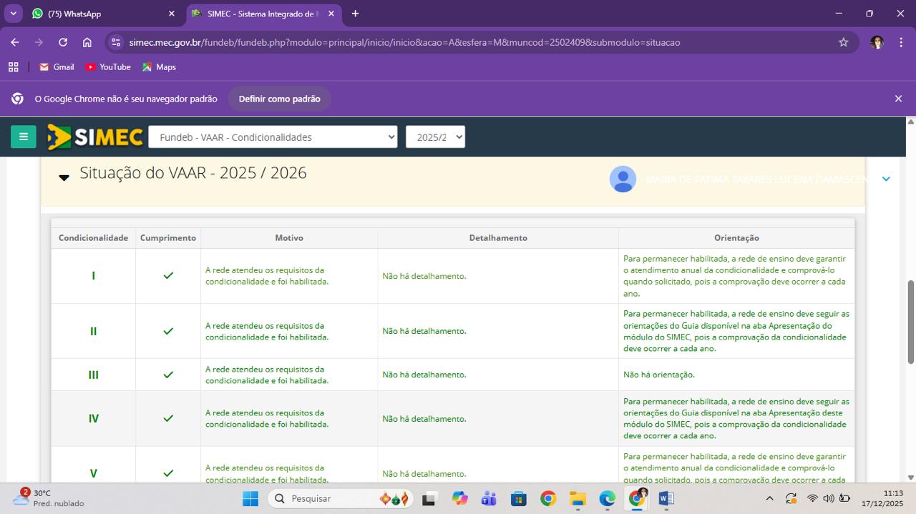The width and height of the screenshot is (916, 514).
Task: Open the tab search dropdown arrow
Action: pos(13,14)
